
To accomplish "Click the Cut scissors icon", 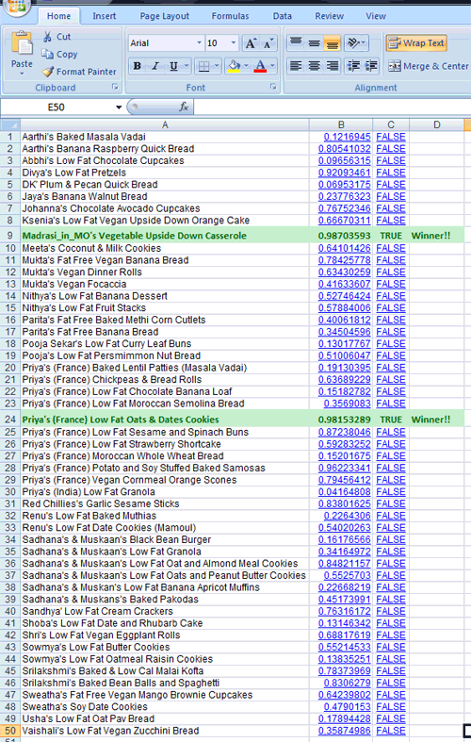I will point(48,37).
